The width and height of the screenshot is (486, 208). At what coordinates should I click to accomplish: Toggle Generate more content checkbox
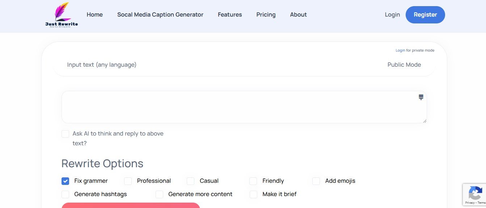(x=159, y=194)
